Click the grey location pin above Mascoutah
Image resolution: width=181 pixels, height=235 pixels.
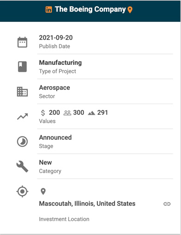click(43, 192)
